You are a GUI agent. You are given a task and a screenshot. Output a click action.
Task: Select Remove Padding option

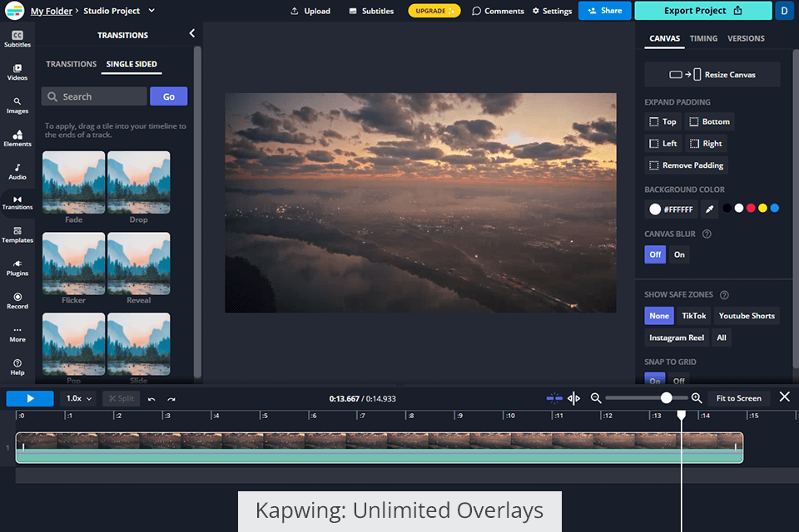[687, 165]
